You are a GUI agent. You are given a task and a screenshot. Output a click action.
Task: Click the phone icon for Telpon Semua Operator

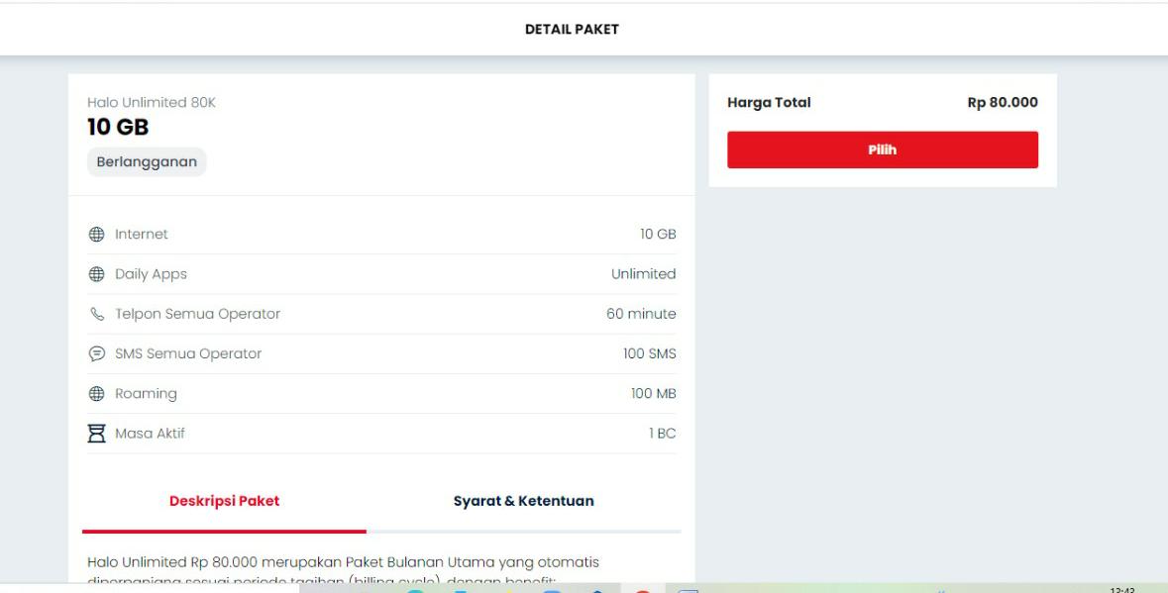pos(95,314)
